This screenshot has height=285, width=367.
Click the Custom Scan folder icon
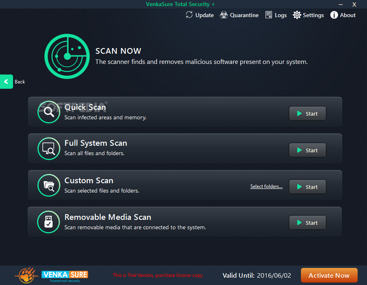tap(49, 185)
